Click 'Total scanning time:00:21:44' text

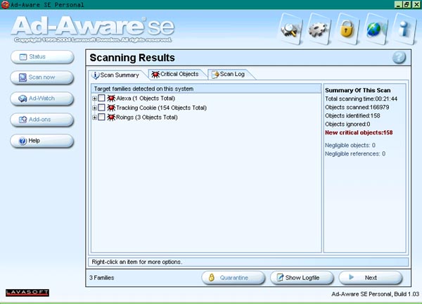point(361,99)
